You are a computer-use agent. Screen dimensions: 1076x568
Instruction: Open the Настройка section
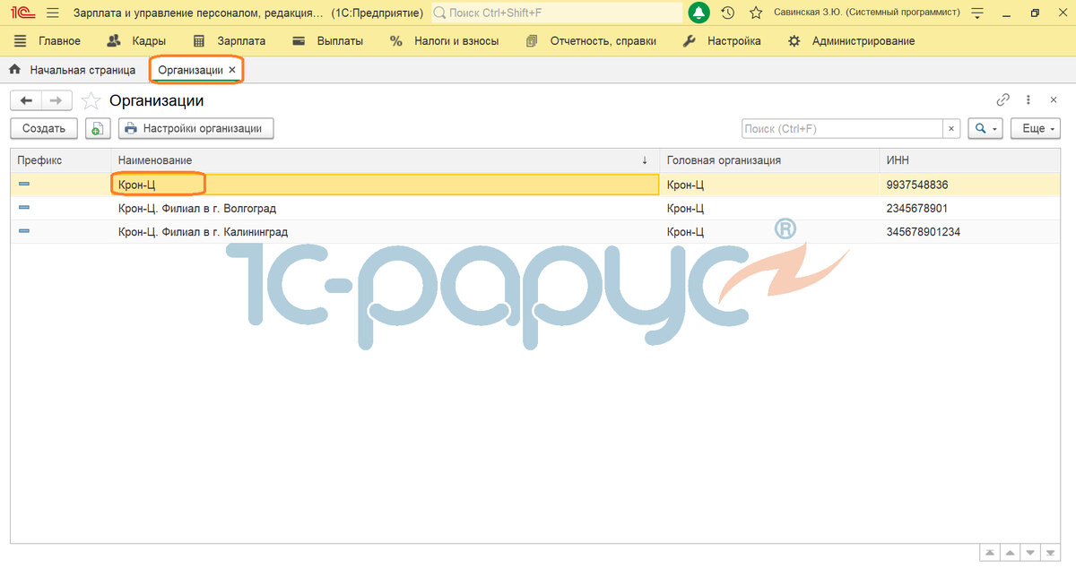click(x=722, y=41)
